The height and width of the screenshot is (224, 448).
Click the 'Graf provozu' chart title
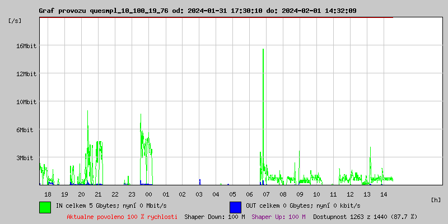click(x=63, y=11)
